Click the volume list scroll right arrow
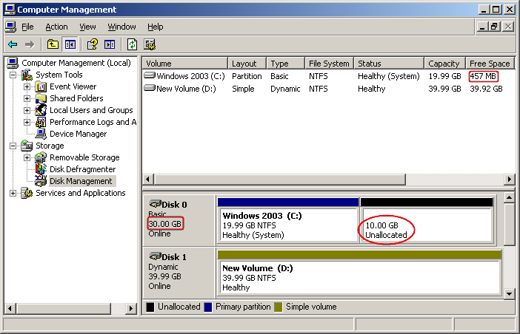520x334 pixels. 509,180
